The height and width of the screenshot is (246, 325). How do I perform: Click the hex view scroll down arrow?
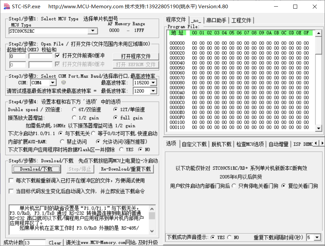(x=319, y=128)
